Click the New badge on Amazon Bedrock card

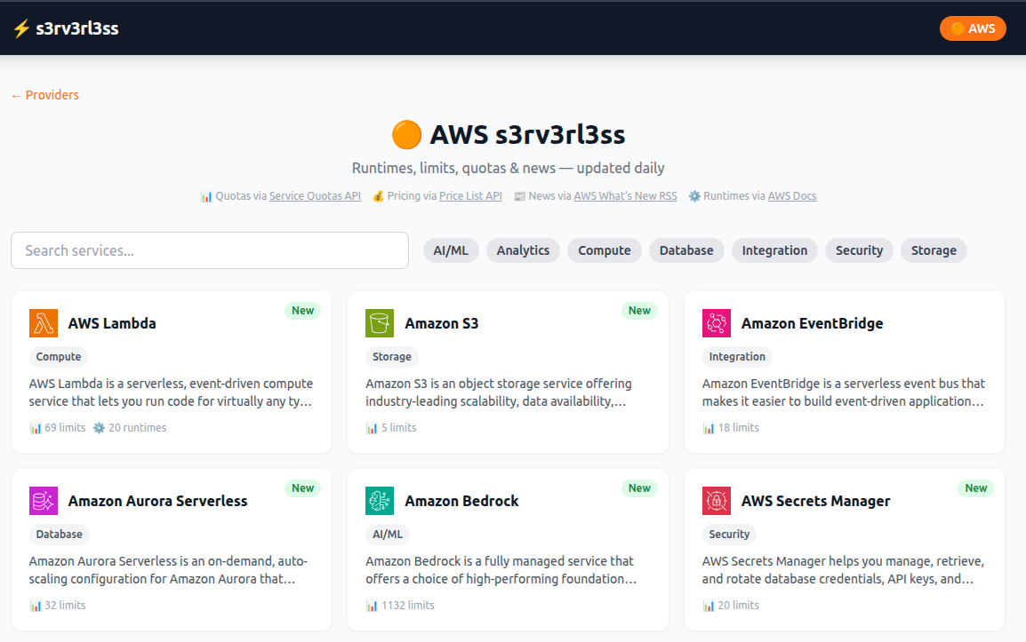coord(639,488)
